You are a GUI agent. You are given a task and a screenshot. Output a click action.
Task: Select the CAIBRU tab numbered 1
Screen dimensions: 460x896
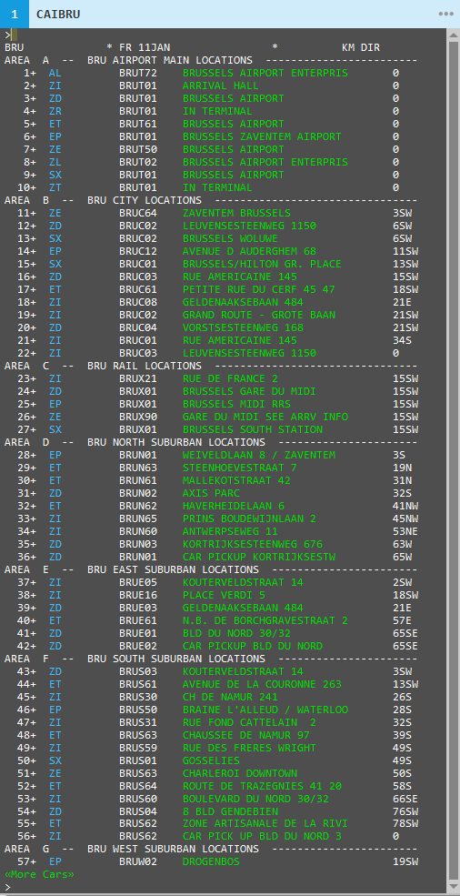tap(45, 15)
